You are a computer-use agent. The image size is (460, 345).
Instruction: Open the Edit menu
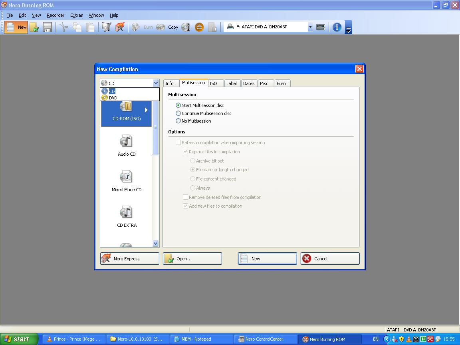(22, 15)
